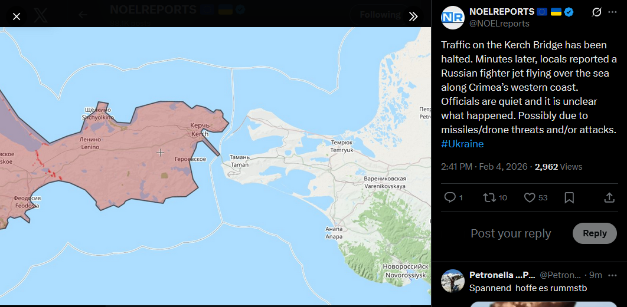
Task: Collapse the side panel with double-chevron icon
Action: tap(413, 16)
